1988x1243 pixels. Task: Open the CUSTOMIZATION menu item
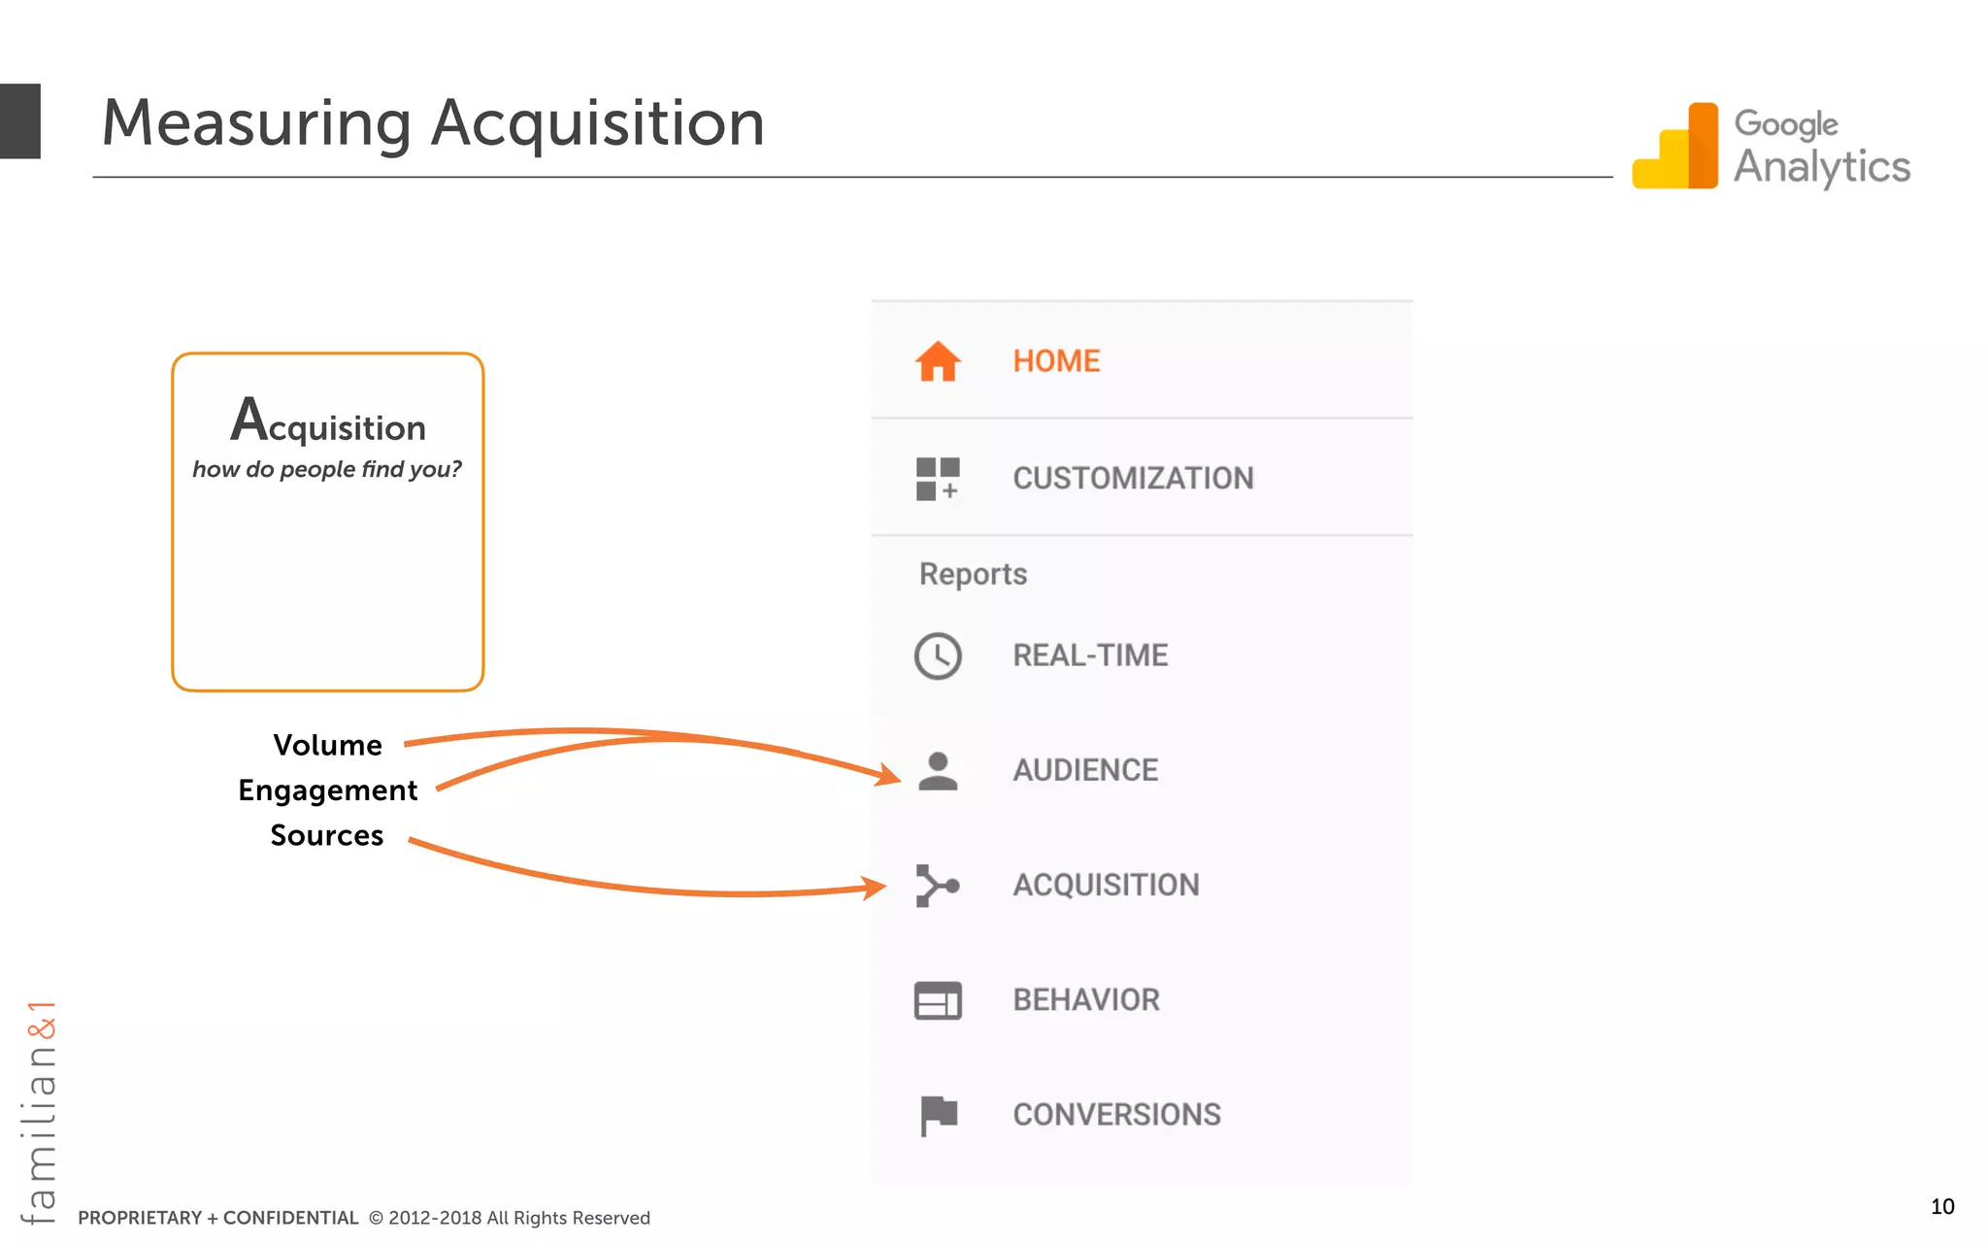point(1133,479)
